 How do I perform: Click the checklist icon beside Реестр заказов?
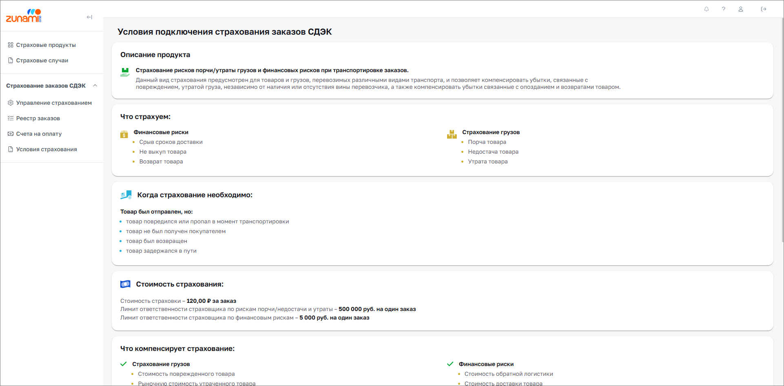(10, 118)
